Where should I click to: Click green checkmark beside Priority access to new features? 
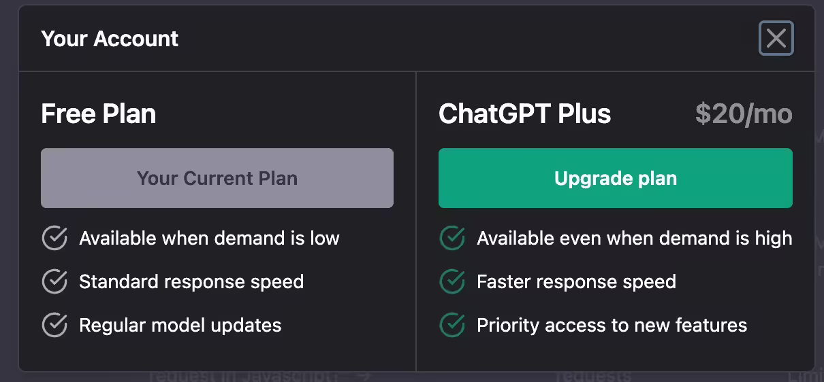click(452, 325)
